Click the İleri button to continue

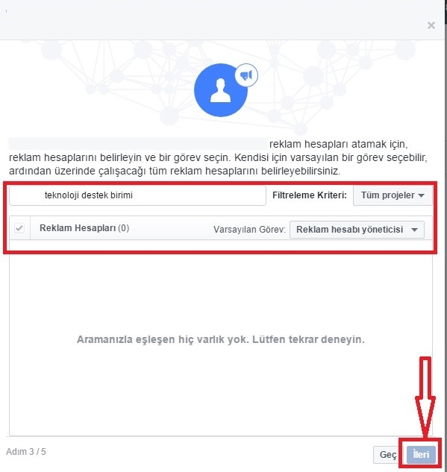[421, 454]
